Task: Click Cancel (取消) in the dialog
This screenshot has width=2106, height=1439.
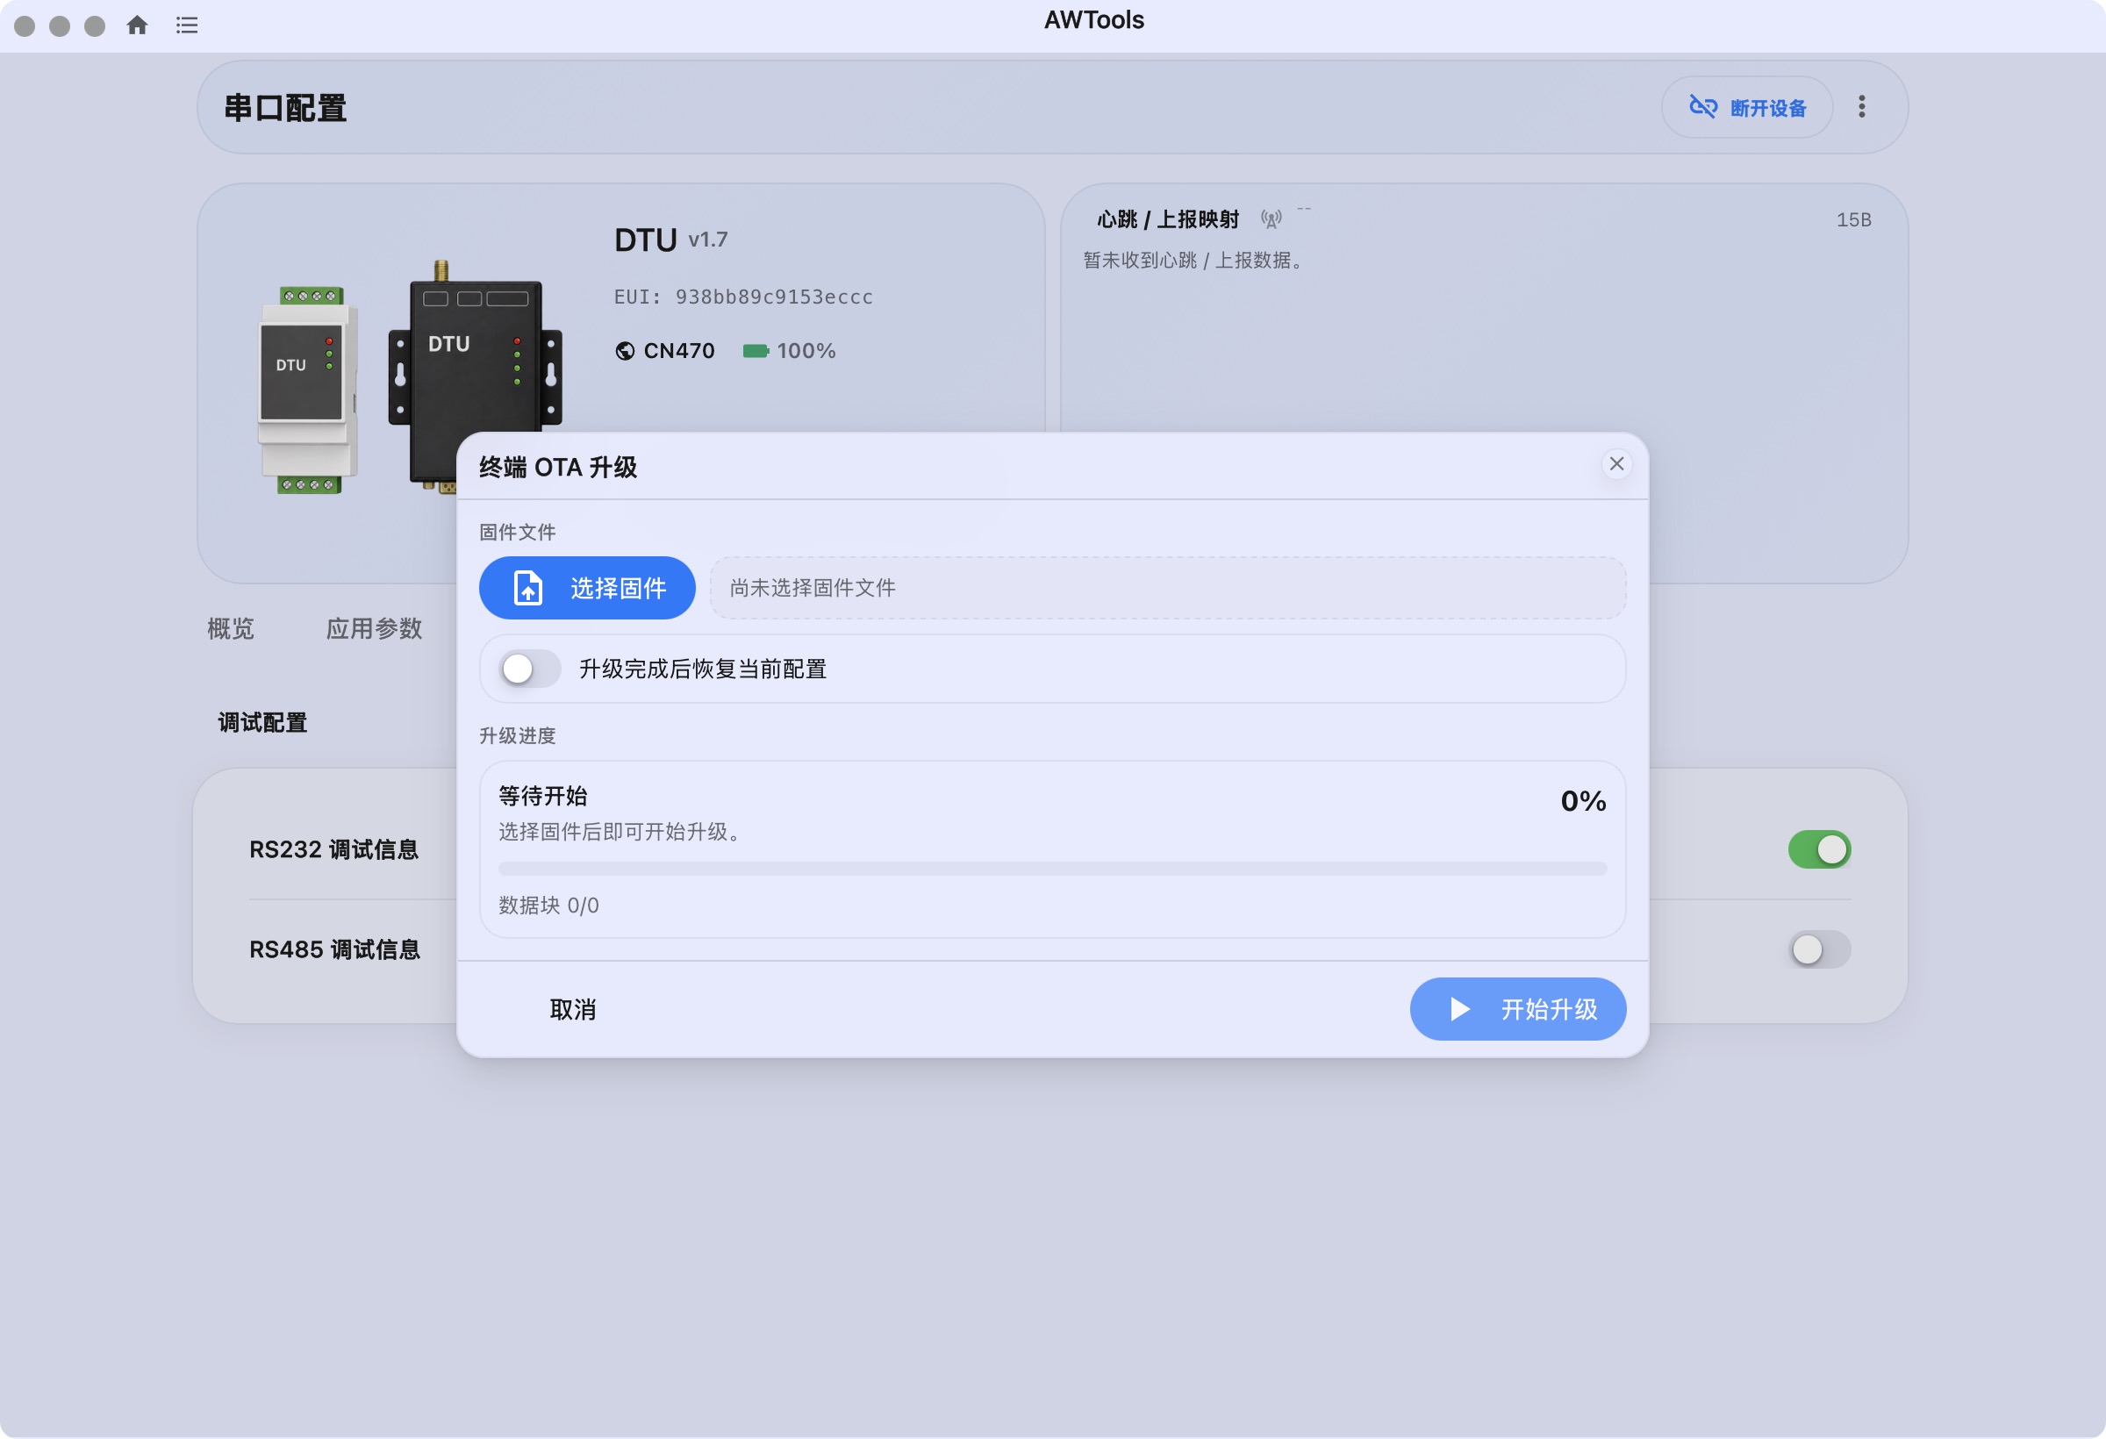Action: click(x=573, y=1009)
